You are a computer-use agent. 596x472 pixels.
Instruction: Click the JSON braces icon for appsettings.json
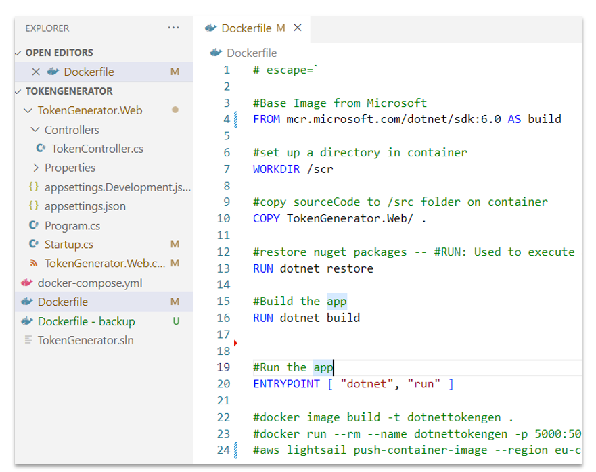34,206
